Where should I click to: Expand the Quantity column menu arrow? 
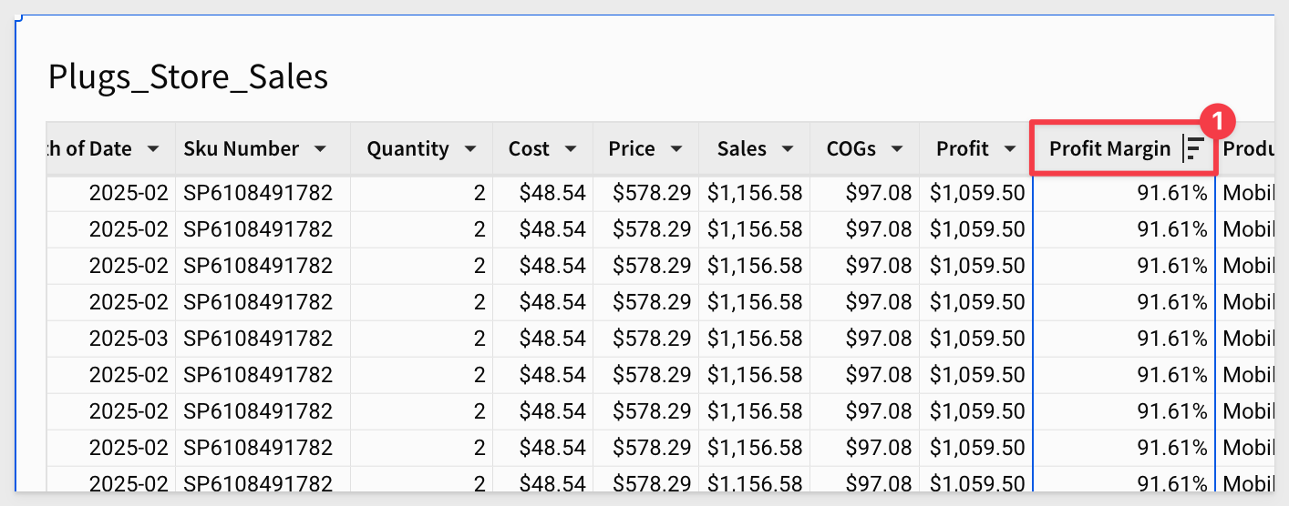pos(470,148)
